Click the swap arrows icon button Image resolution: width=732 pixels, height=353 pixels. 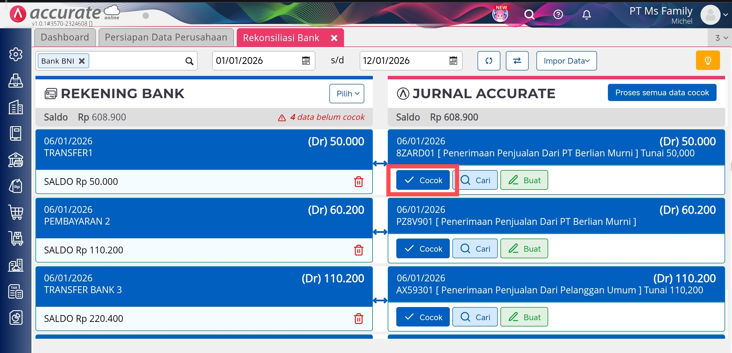tap(517, 60)
